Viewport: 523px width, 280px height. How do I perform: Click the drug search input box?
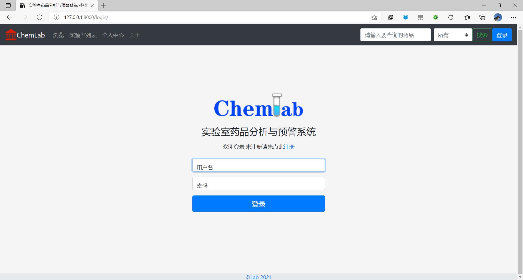[x=396, y=35]
